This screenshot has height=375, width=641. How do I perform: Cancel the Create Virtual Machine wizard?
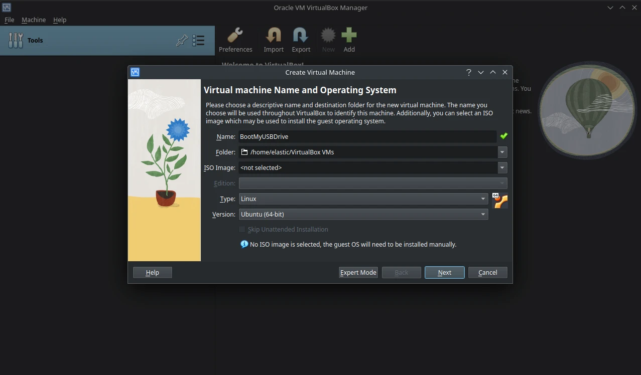click(x=488, y=272)
